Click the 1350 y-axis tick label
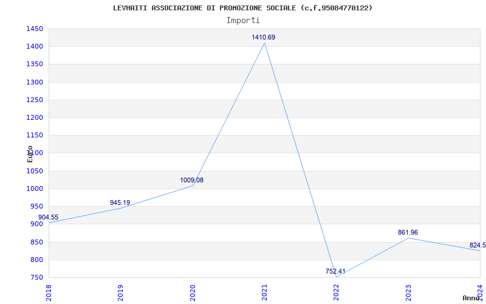This screenshot has height=304, width=486. (35, 64)
